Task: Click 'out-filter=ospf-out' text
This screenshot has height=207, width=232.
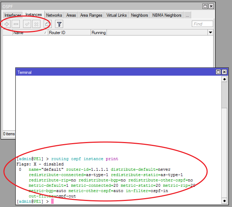Action: click(x=52, y=196)
